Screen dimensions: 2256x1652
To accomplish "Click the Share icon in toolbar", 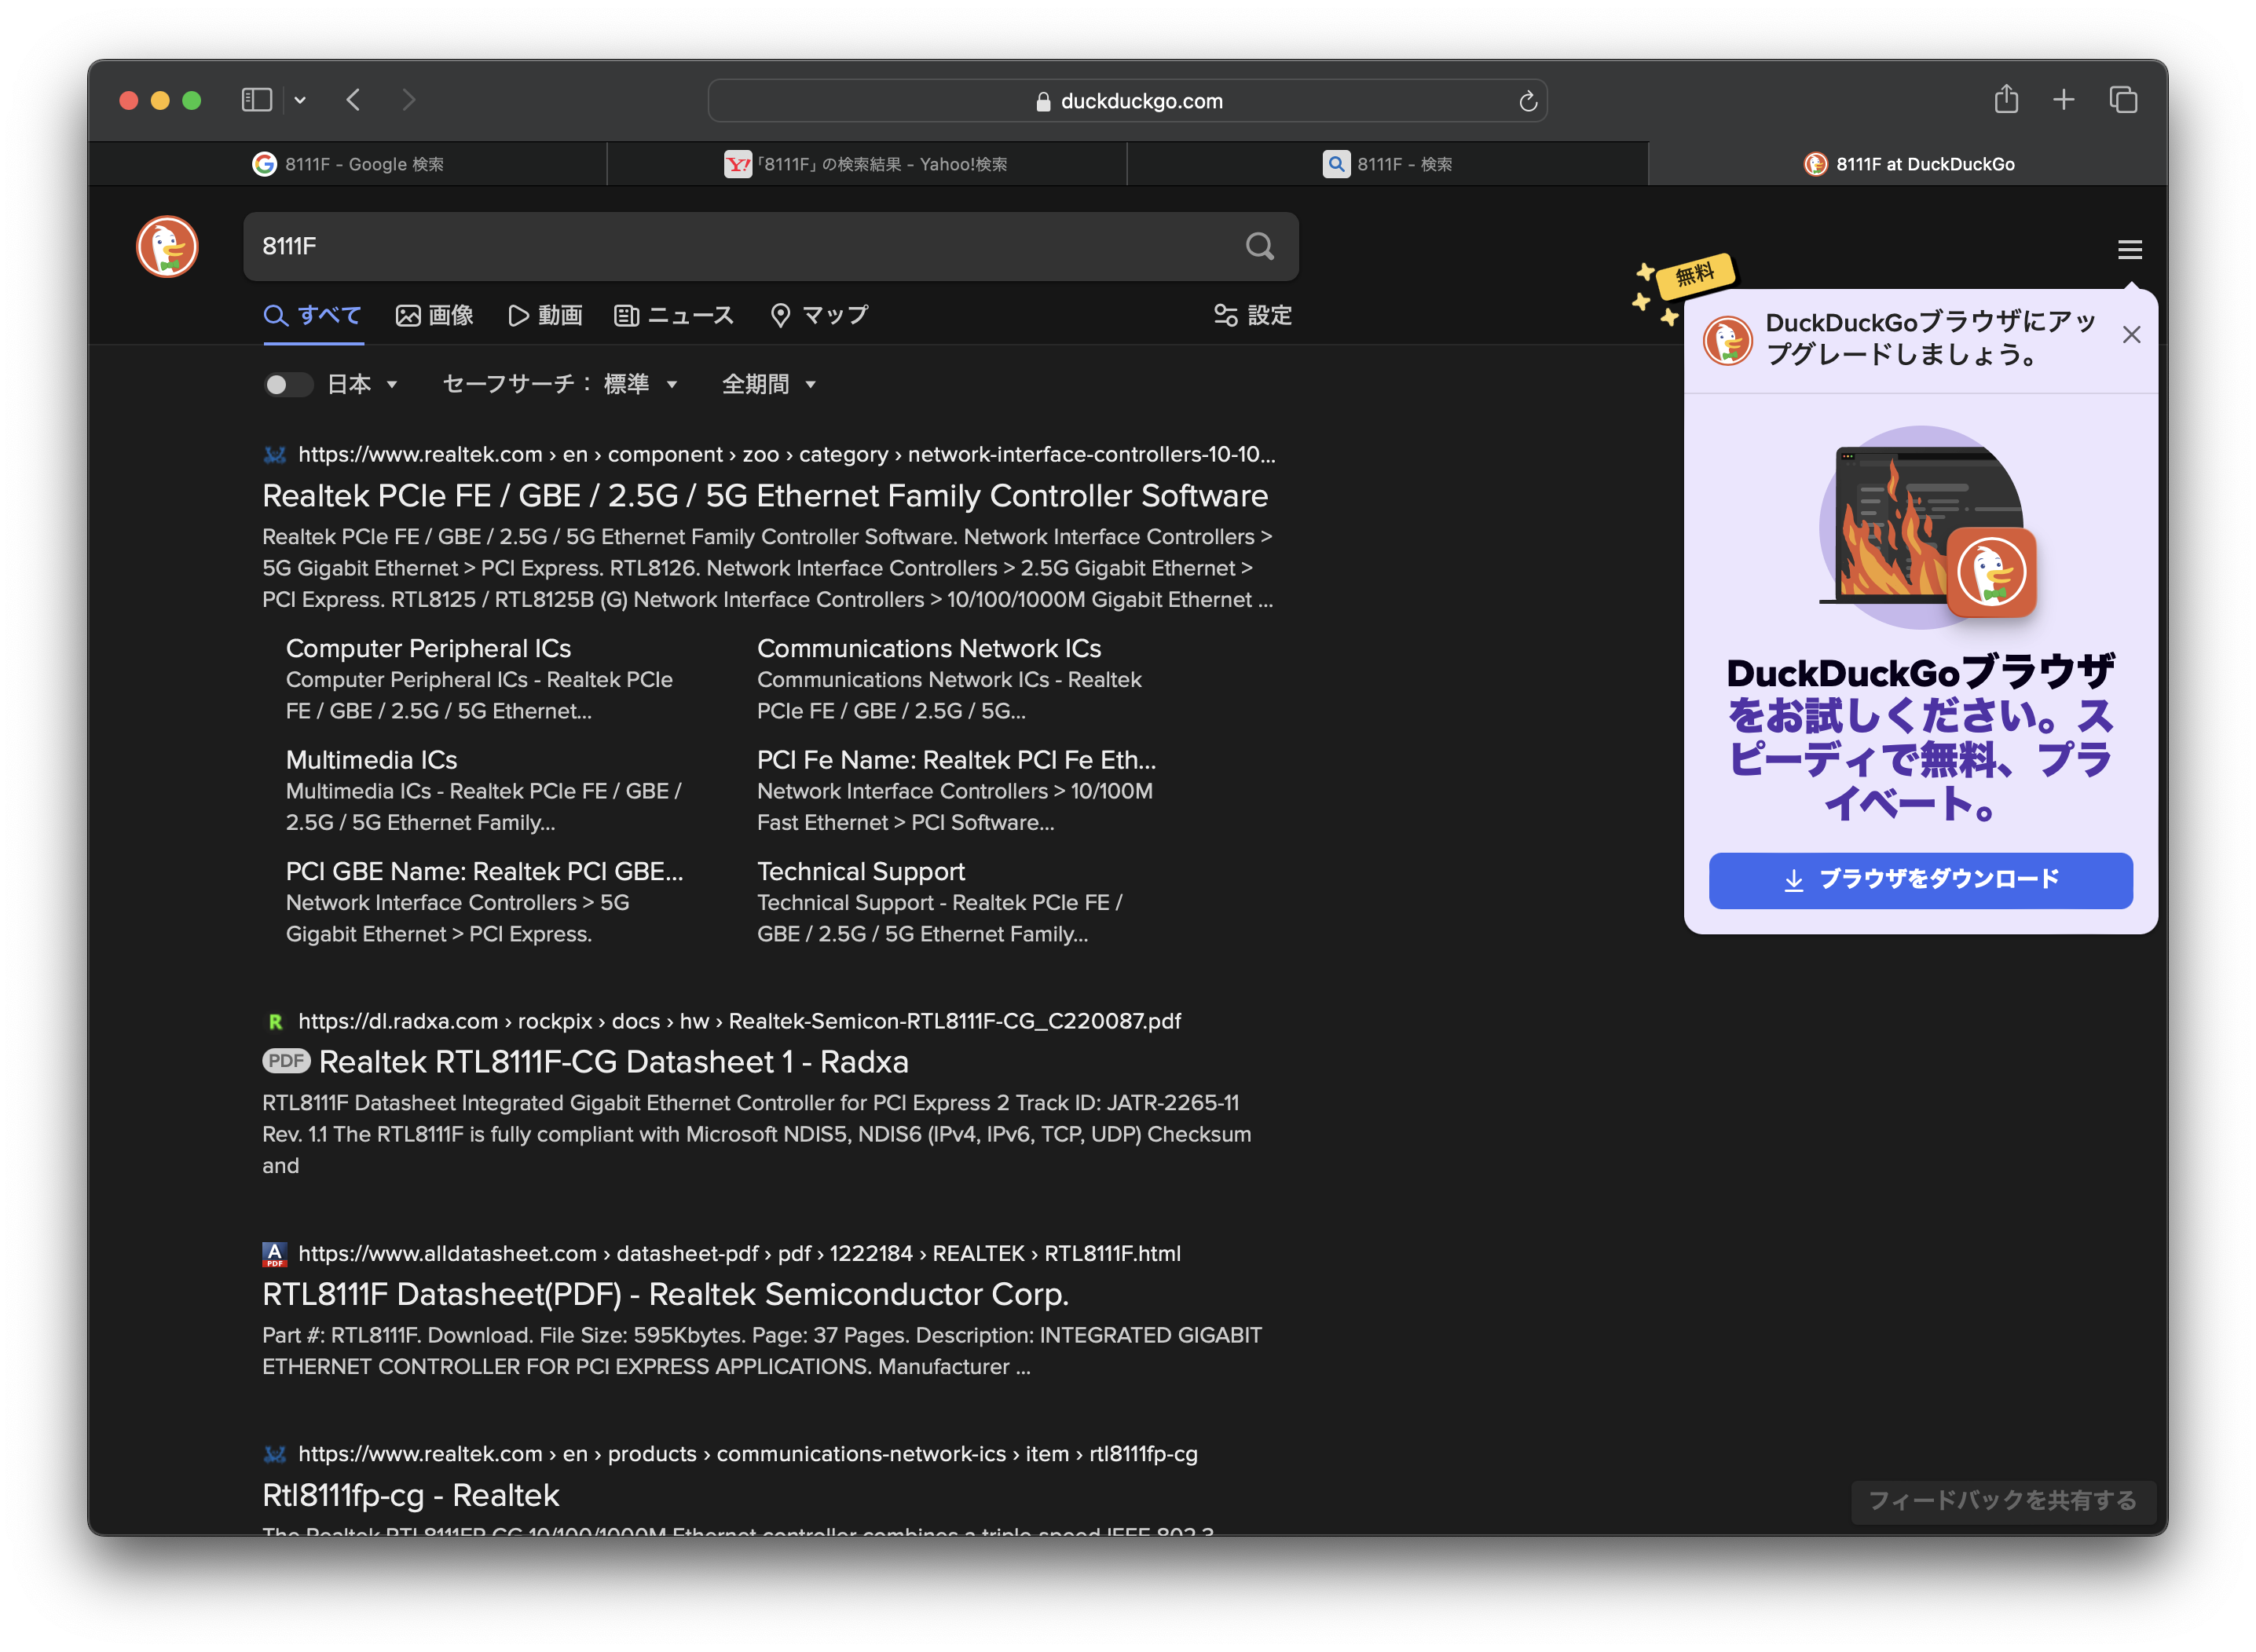I will [x=2005, y=100].
